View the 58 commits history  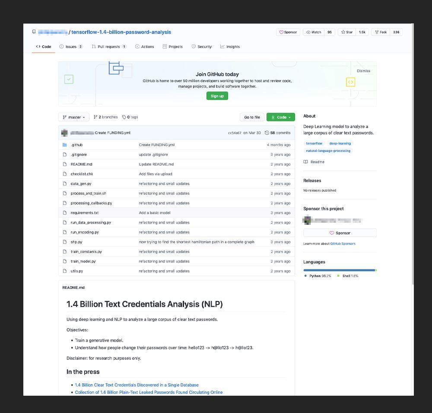click(x=277, y=133)
